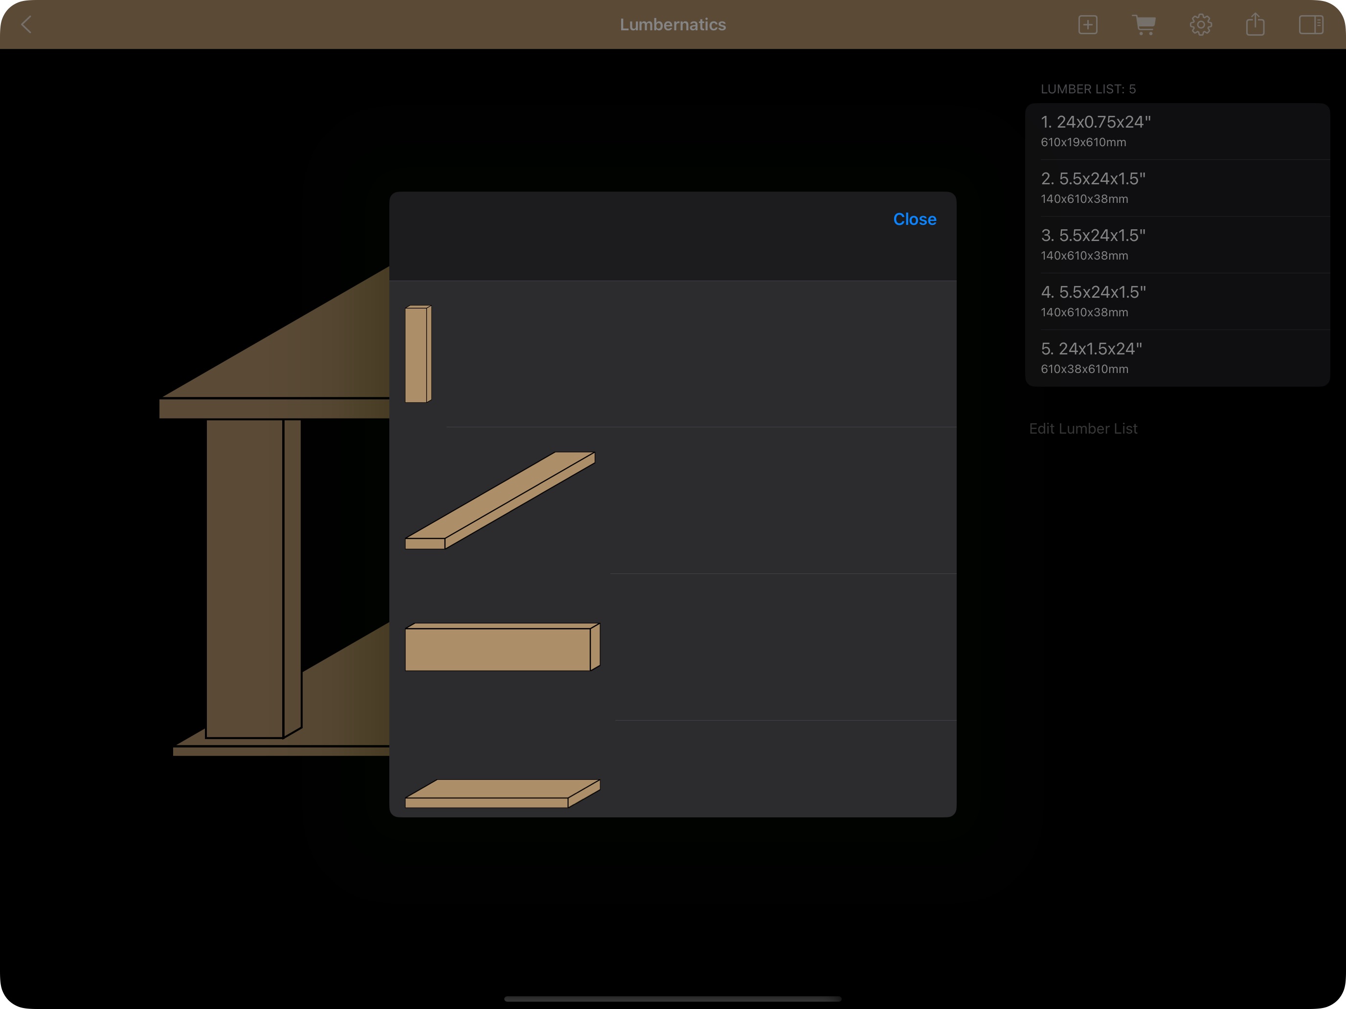1346x1009 pixels.
Task: Tap the share/export icon
Action: point(1255,25)
